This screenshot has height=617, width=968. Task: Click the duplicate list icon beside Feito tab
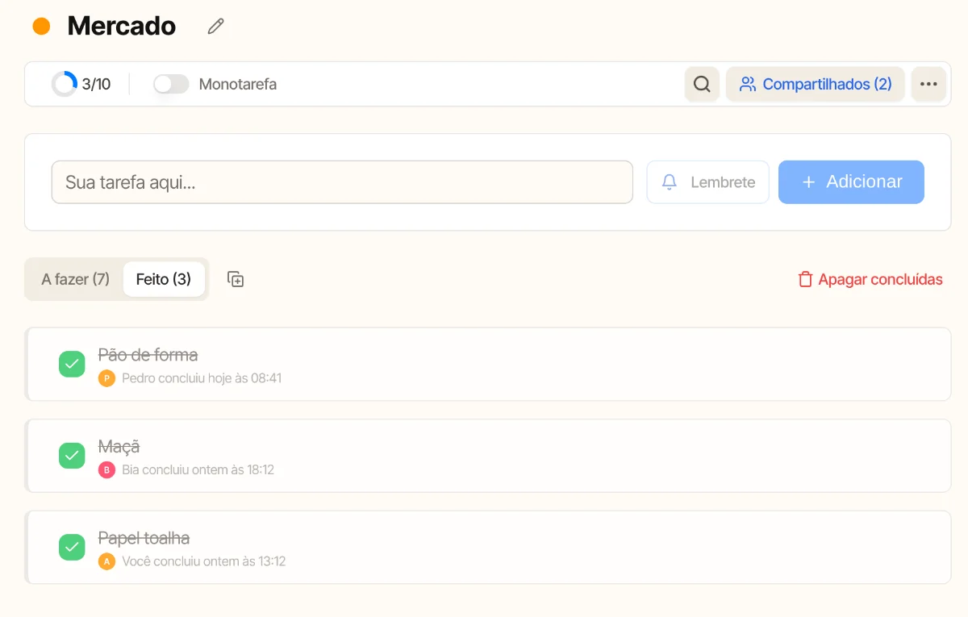tap(236, 279)
